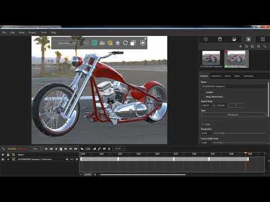The width and height of the screenshot is (270, 202).
Task: Open the Models palette tab icon
Action: 206,39
